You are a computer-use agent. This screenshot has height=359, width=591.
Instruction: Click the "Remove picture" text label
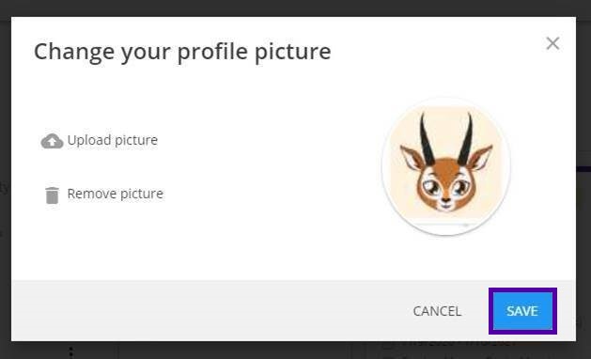pos(116,194)
